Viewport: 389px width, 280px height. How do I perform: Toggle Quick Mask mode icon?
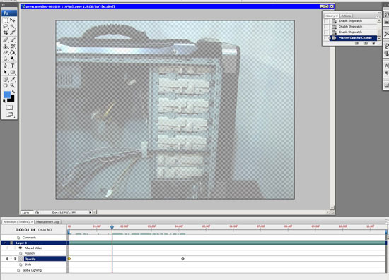[x=9, y=107]
